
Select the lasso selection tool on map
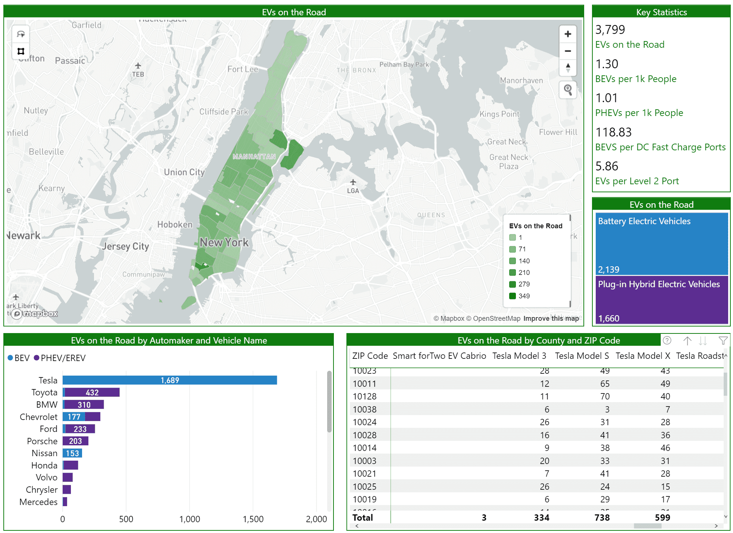(21, 34)
